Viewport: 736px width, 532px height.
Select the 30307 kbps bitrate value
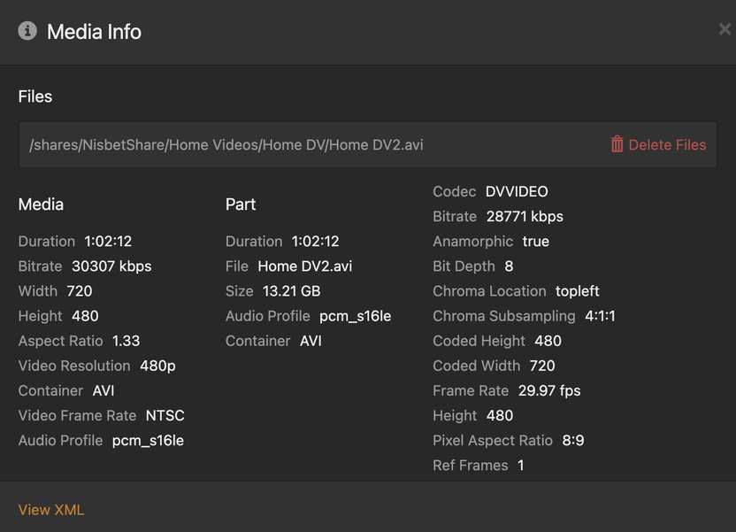(x=111, y=266)
